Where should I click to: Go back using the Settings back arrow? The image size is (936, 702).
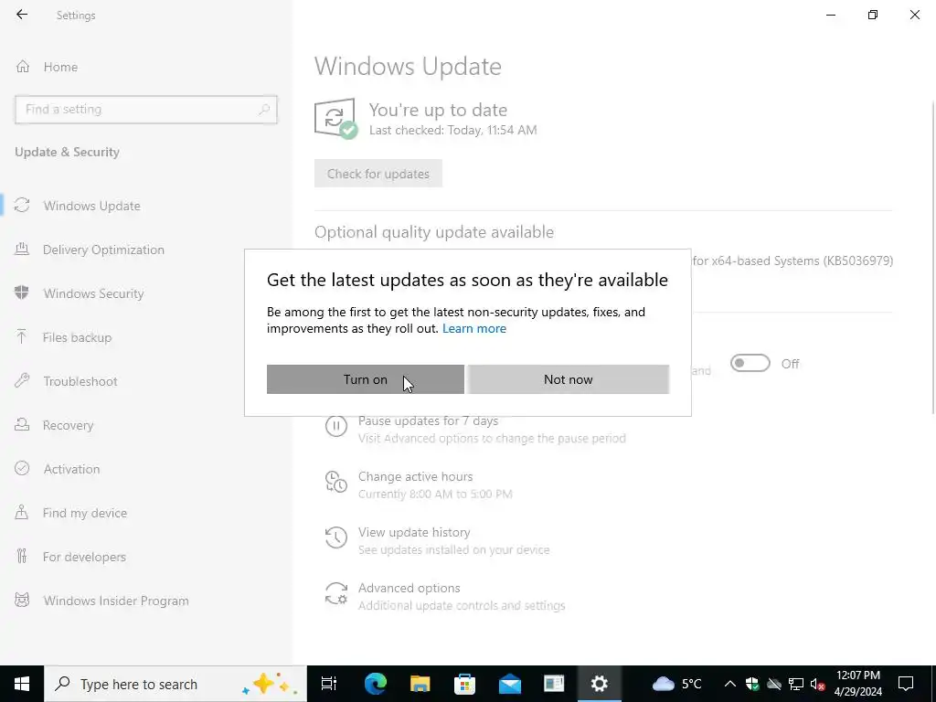click(x=22, y=15)
